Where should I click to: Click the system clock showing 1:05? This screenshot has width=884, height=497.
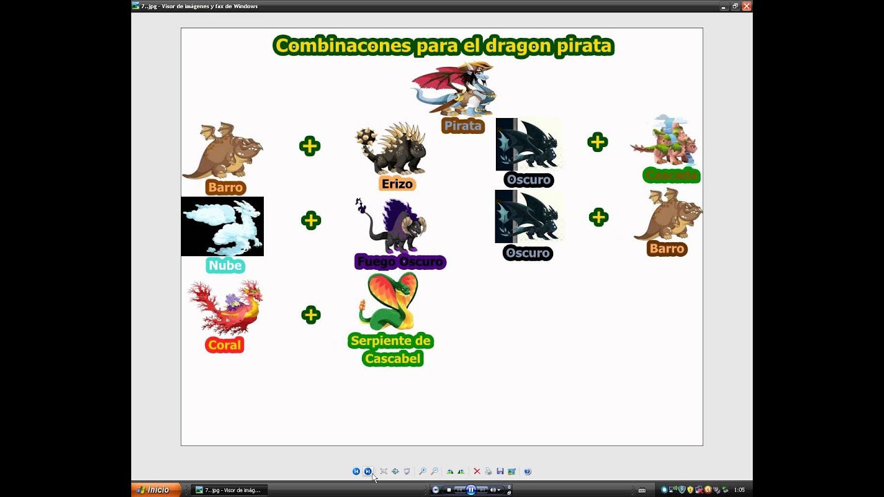[739, 490]
